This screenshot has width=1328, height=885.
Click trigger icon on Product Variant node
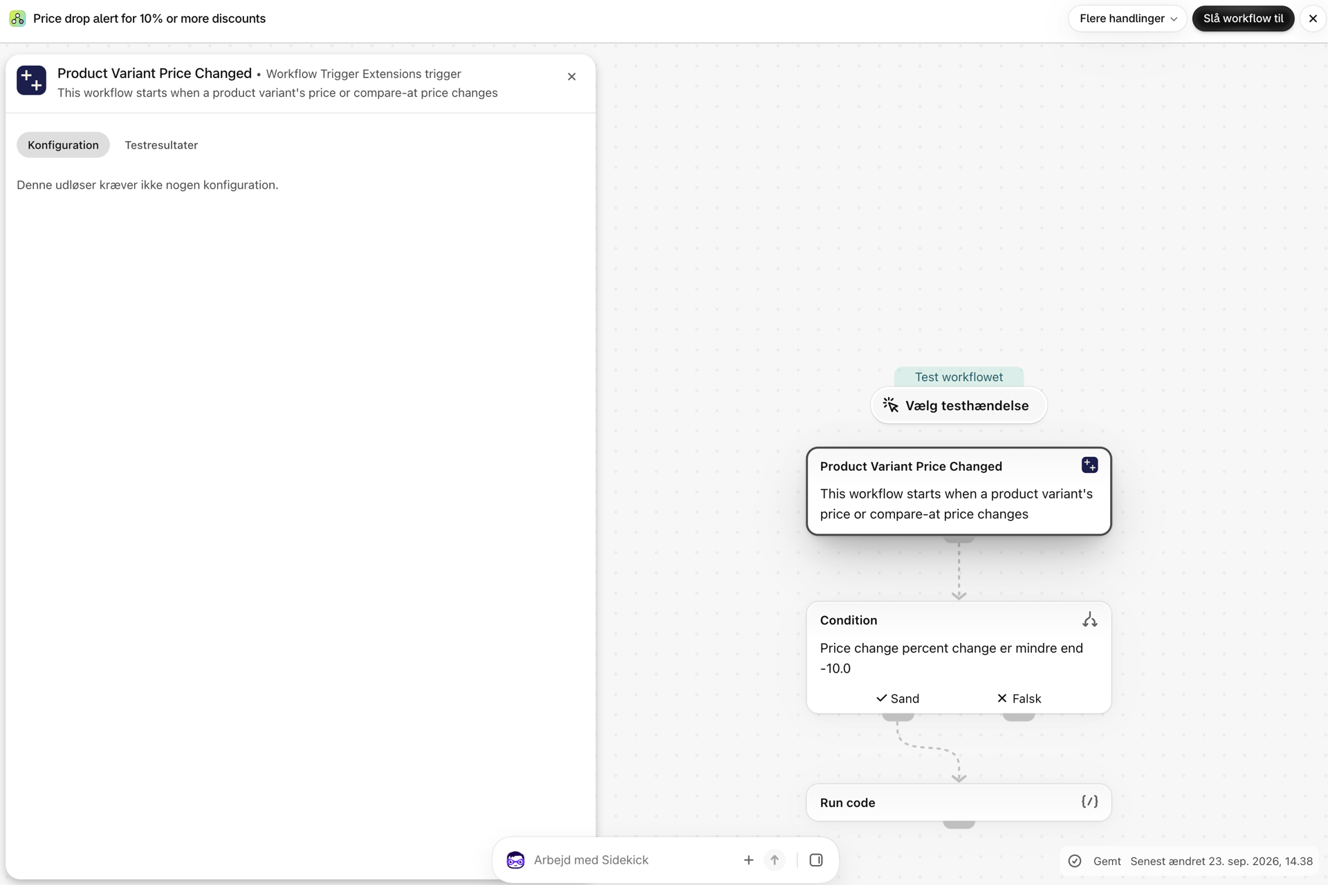click(1089, 465)
